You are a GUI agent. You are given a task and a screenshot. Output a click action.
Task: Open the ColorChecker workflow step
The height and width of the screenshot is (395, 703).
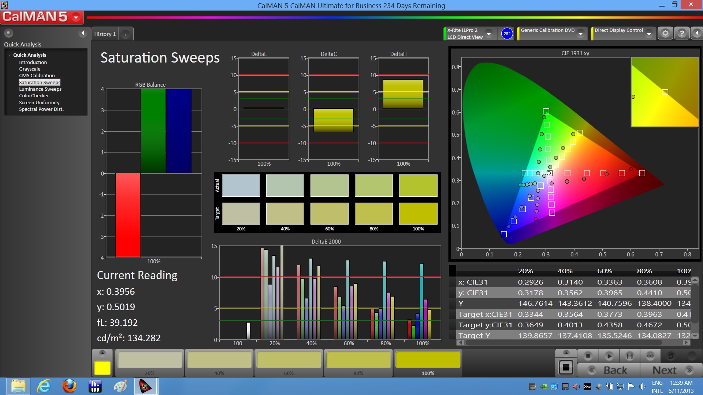[x=34, y=95]
